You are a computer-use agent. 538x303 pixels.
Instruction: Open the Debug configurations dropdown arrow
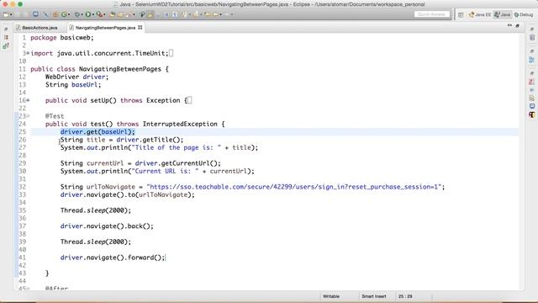82,14
